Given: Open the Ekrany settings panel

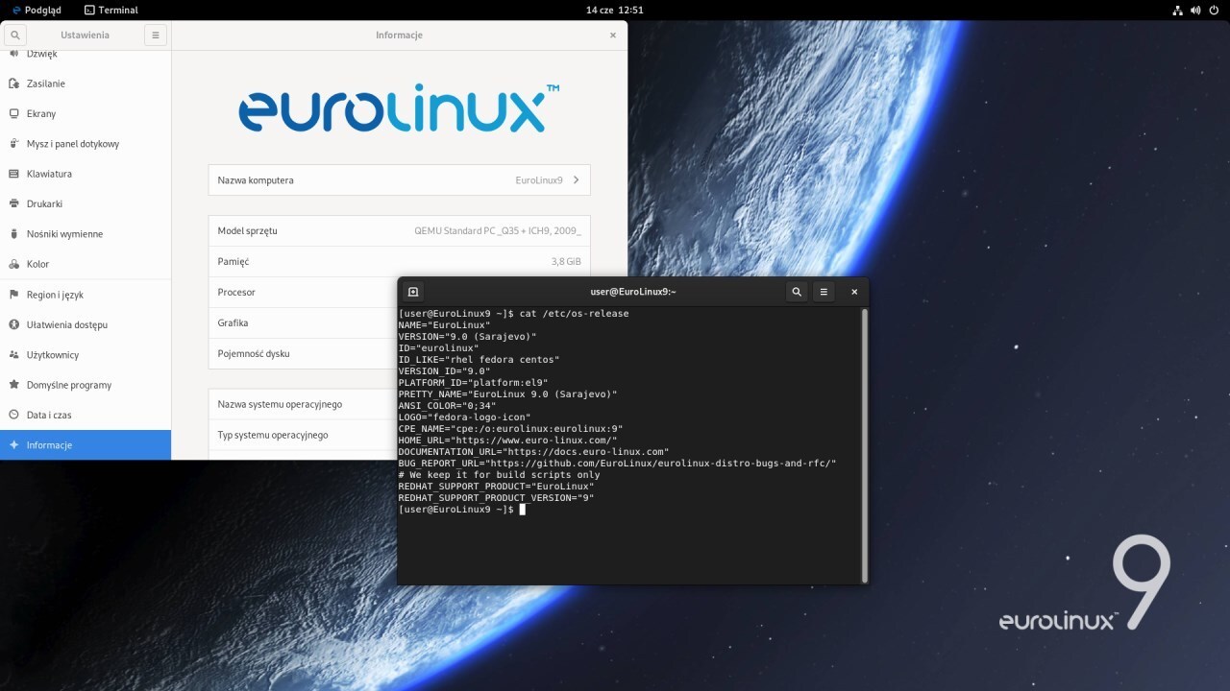Looking at the screenshot, I should pyautogui.click(x=86, y=113).
